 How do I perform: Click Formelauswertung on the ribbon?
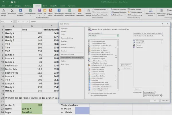pyautogui.click(x=135, y=15)
